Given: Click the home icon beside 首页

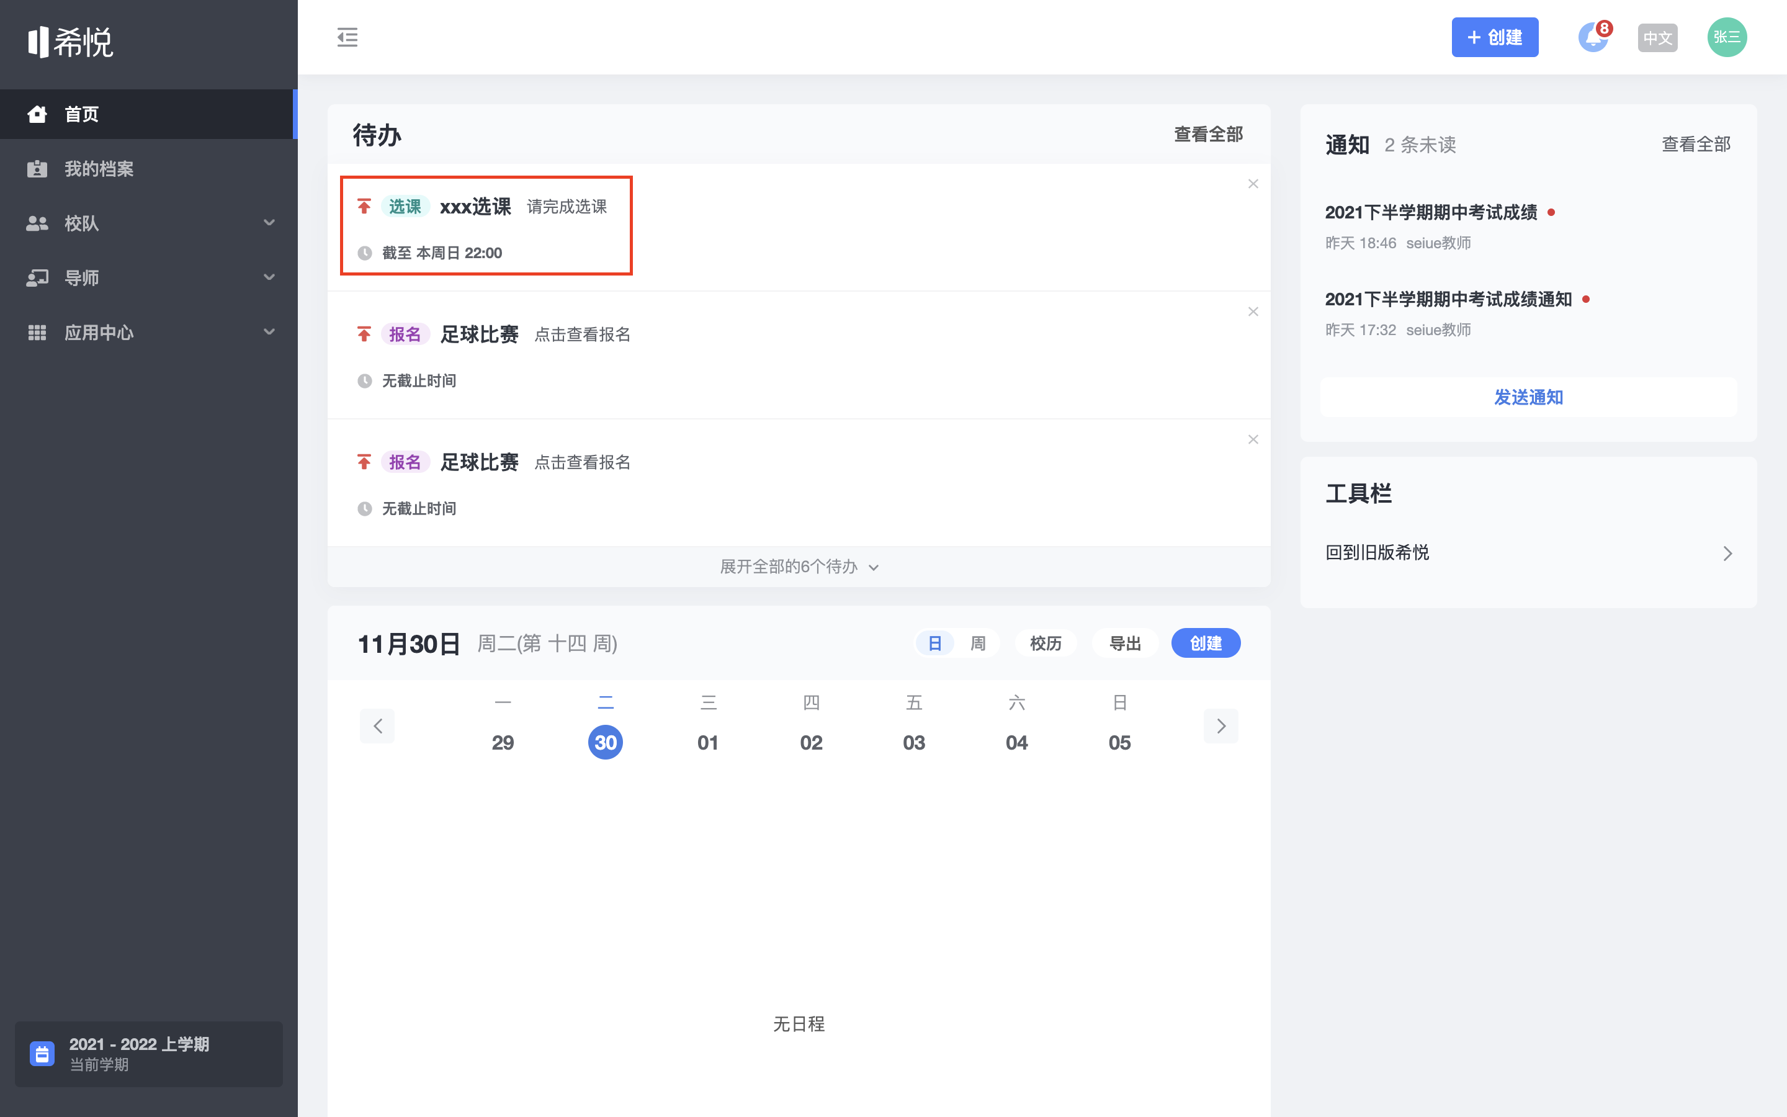Looking at the screenshot, I should point(37,114).
